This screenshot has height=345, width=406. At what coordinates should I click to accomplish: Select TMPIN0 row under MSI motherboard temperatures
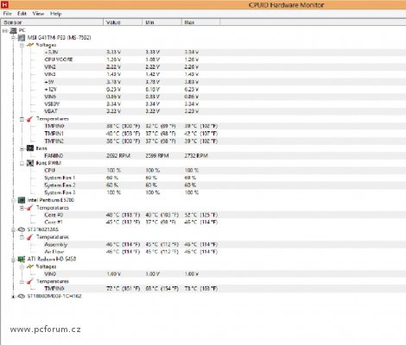[203, 126]
